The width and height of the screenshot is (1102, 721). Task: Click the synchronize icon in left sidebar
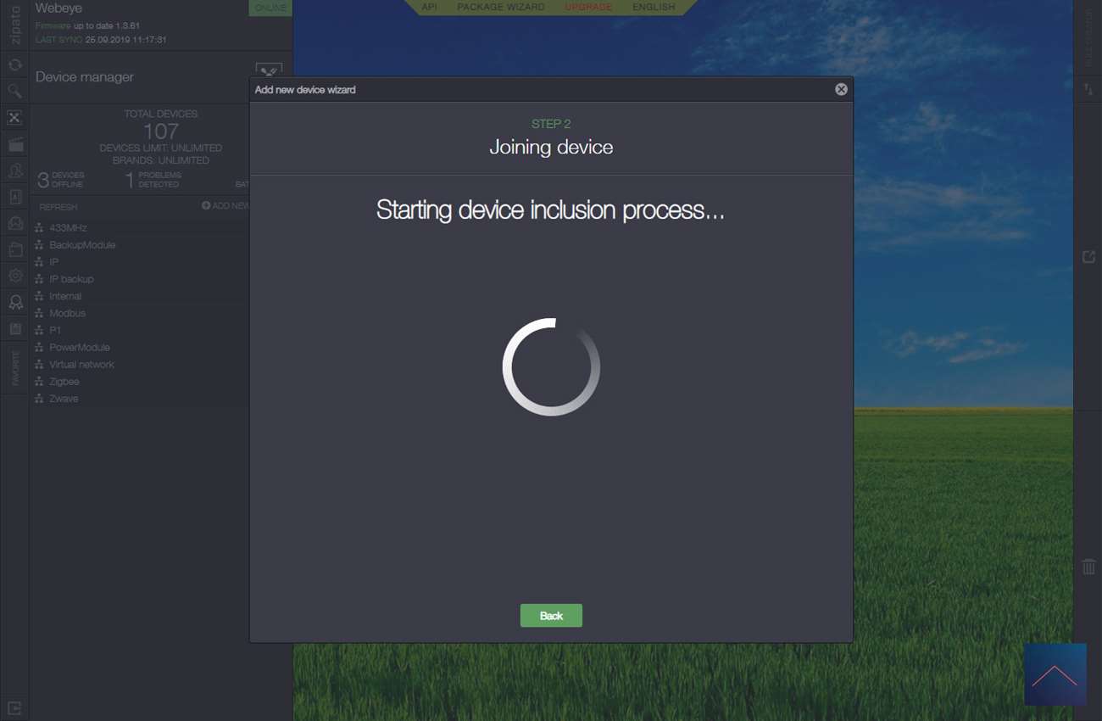[14, 64]
